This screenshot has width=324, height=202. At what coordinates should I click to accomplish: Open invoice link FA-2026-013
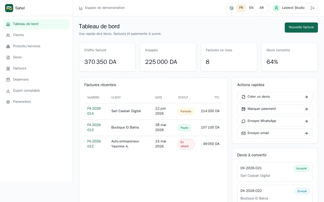point(94,128)
